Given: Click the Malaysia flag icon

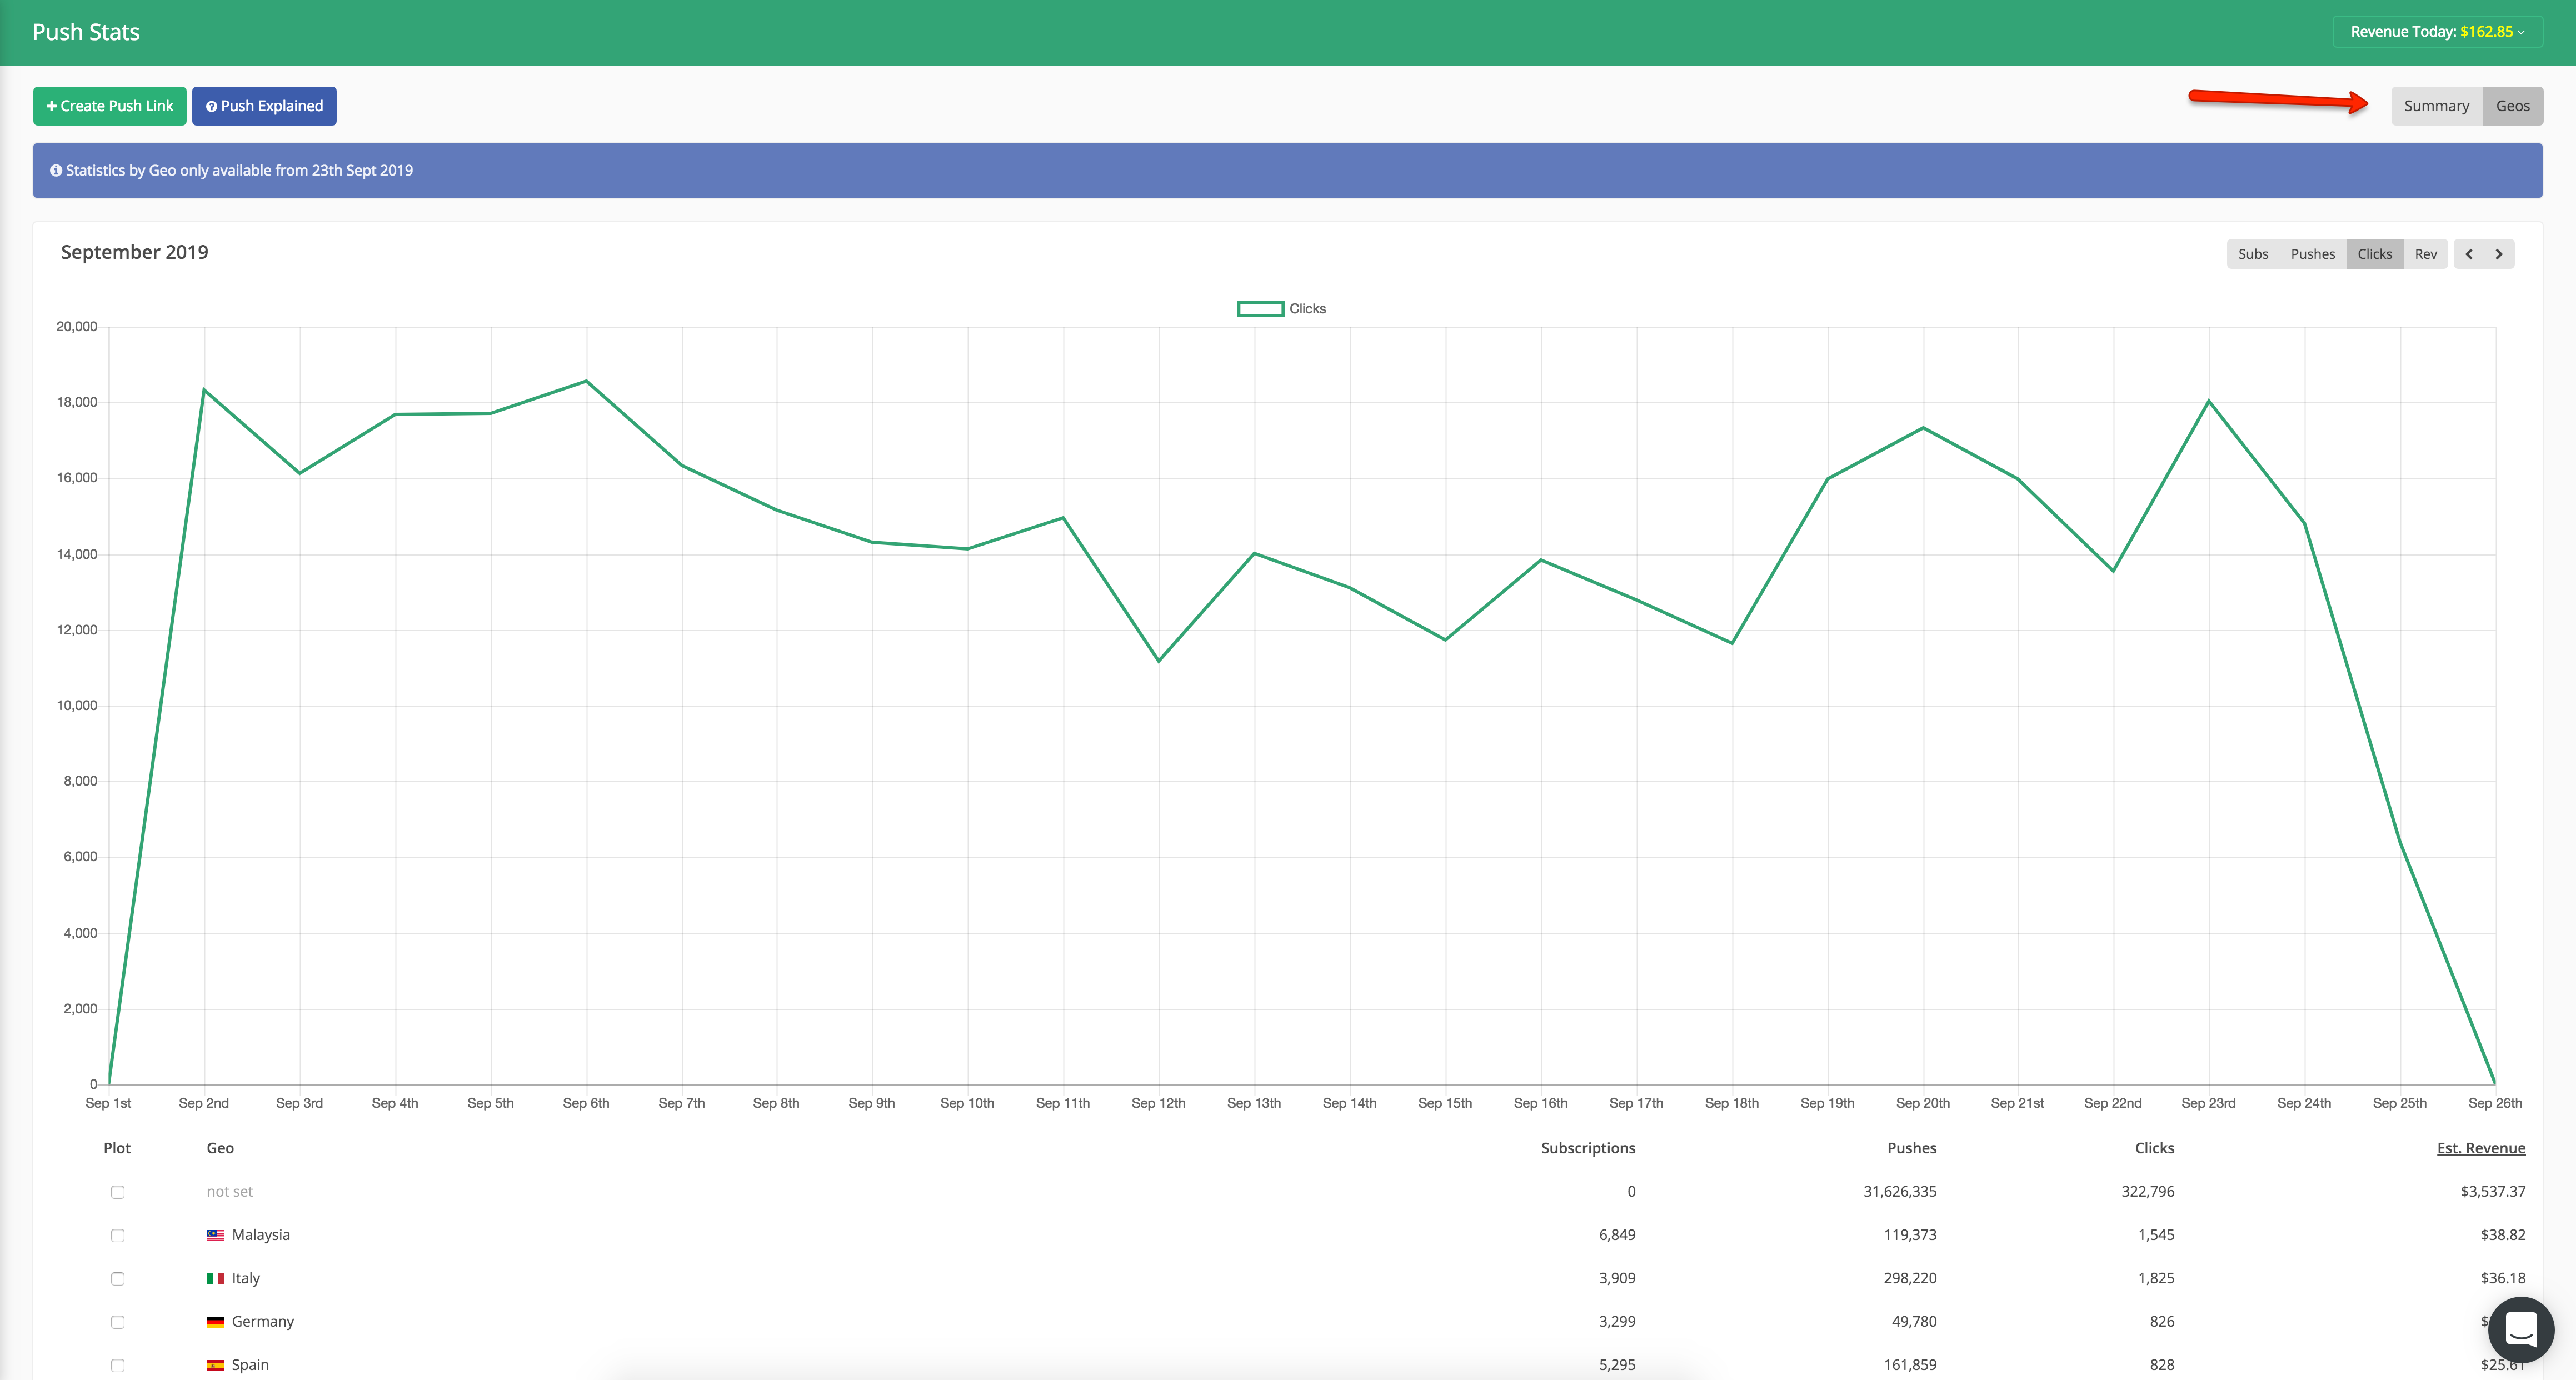Looking at the screenshot, I should [215, 1235].
